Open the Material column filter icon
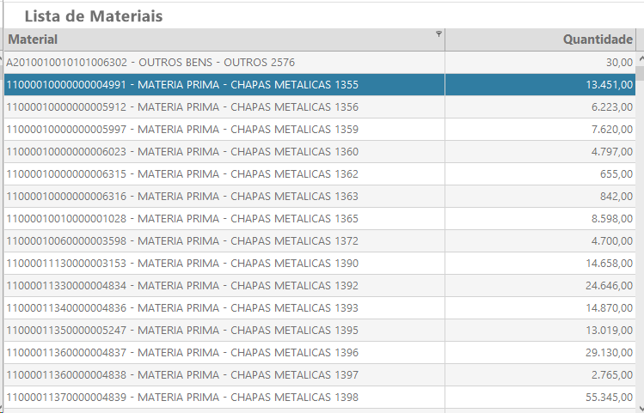The height and width of the screenshot is (413, 644). (439, 34)
